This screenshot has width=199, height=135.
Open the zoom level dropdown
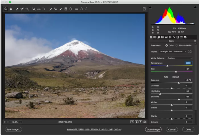(21, 122)
